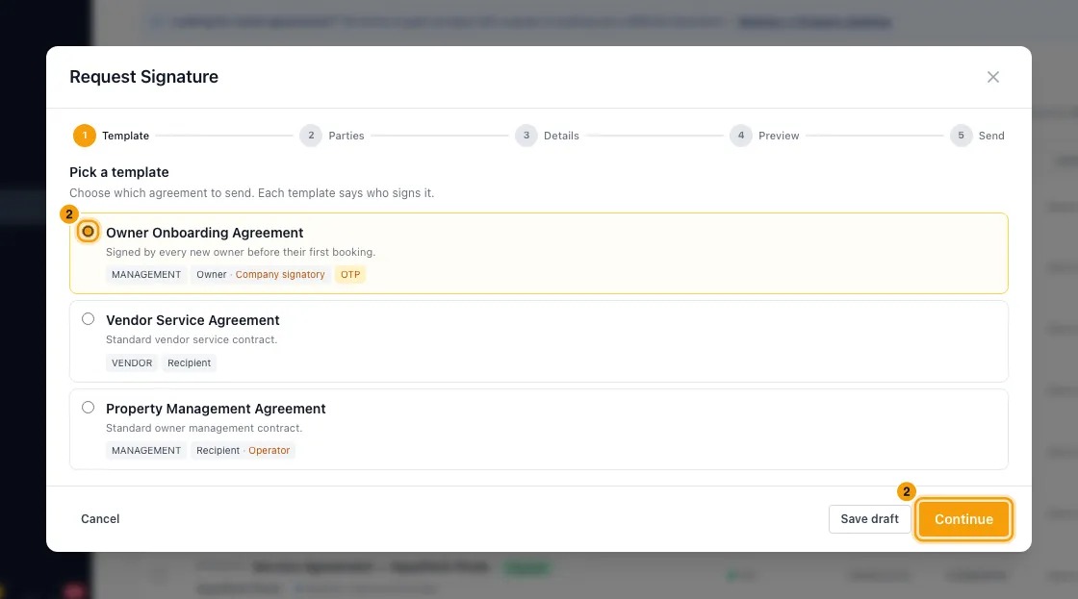Image resolution: width=1078 pixels, height=599 pixels.
Task: Go to the Send step
Action: point(977,136)
